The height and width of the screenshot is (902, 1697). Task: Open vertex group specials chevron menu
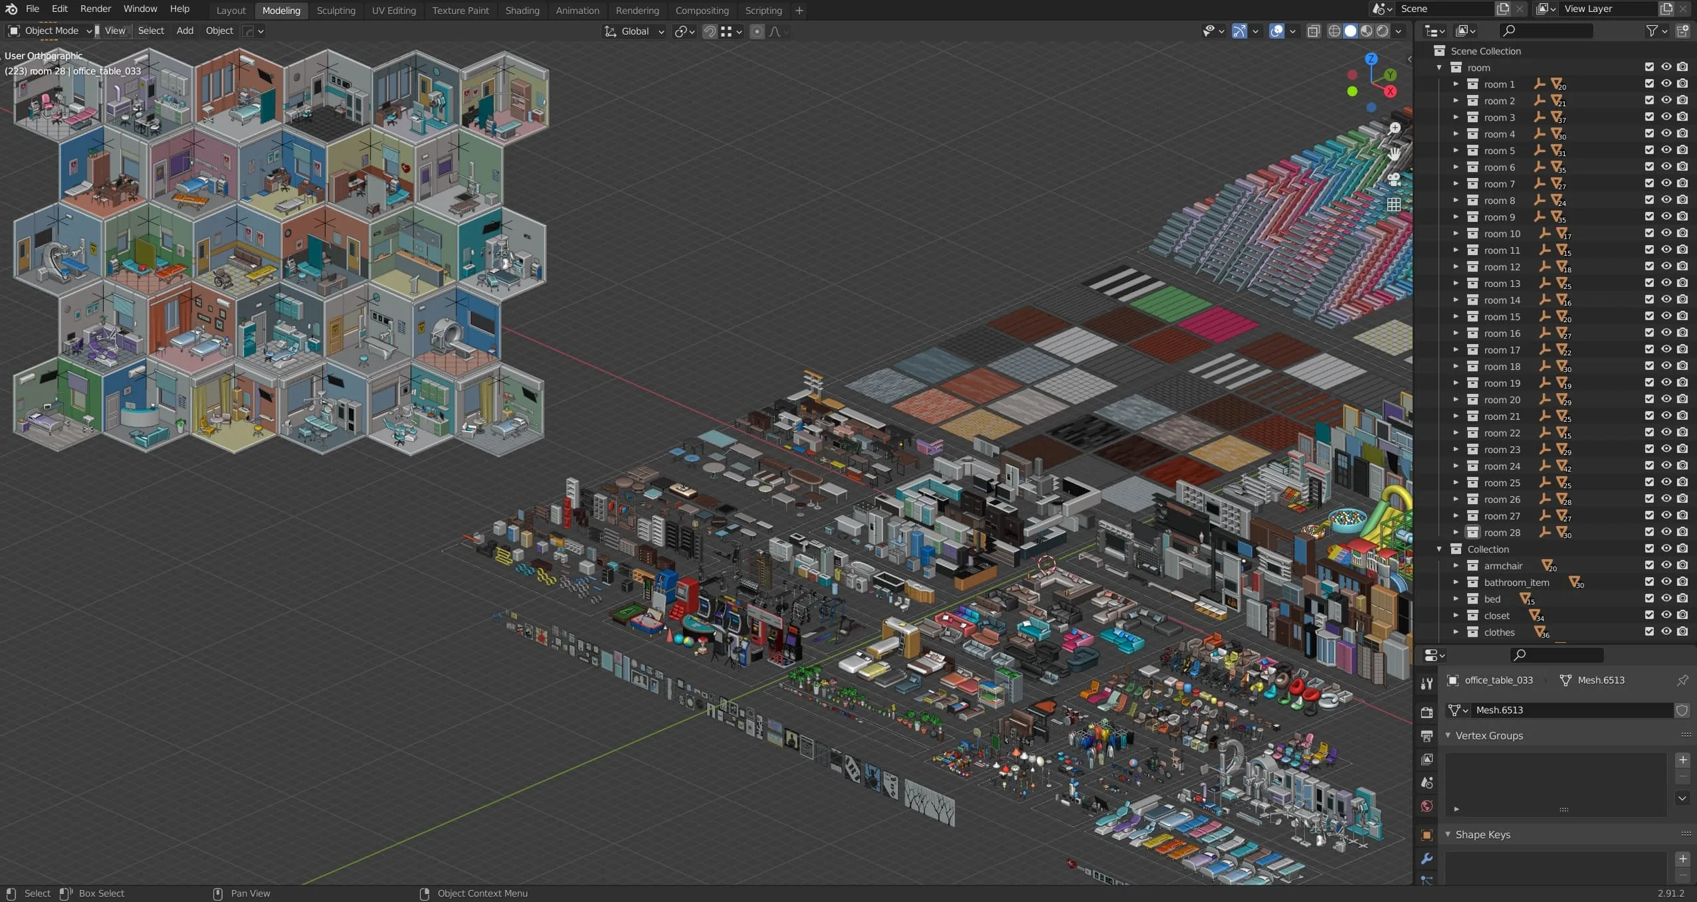(1682, 798)
